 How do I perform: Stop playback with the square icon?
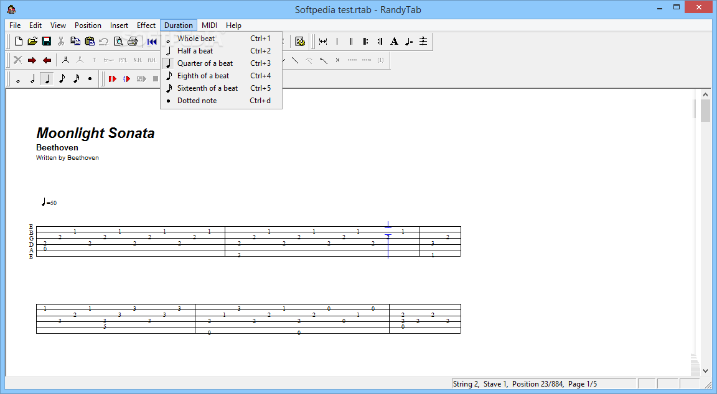coord(156,79)
